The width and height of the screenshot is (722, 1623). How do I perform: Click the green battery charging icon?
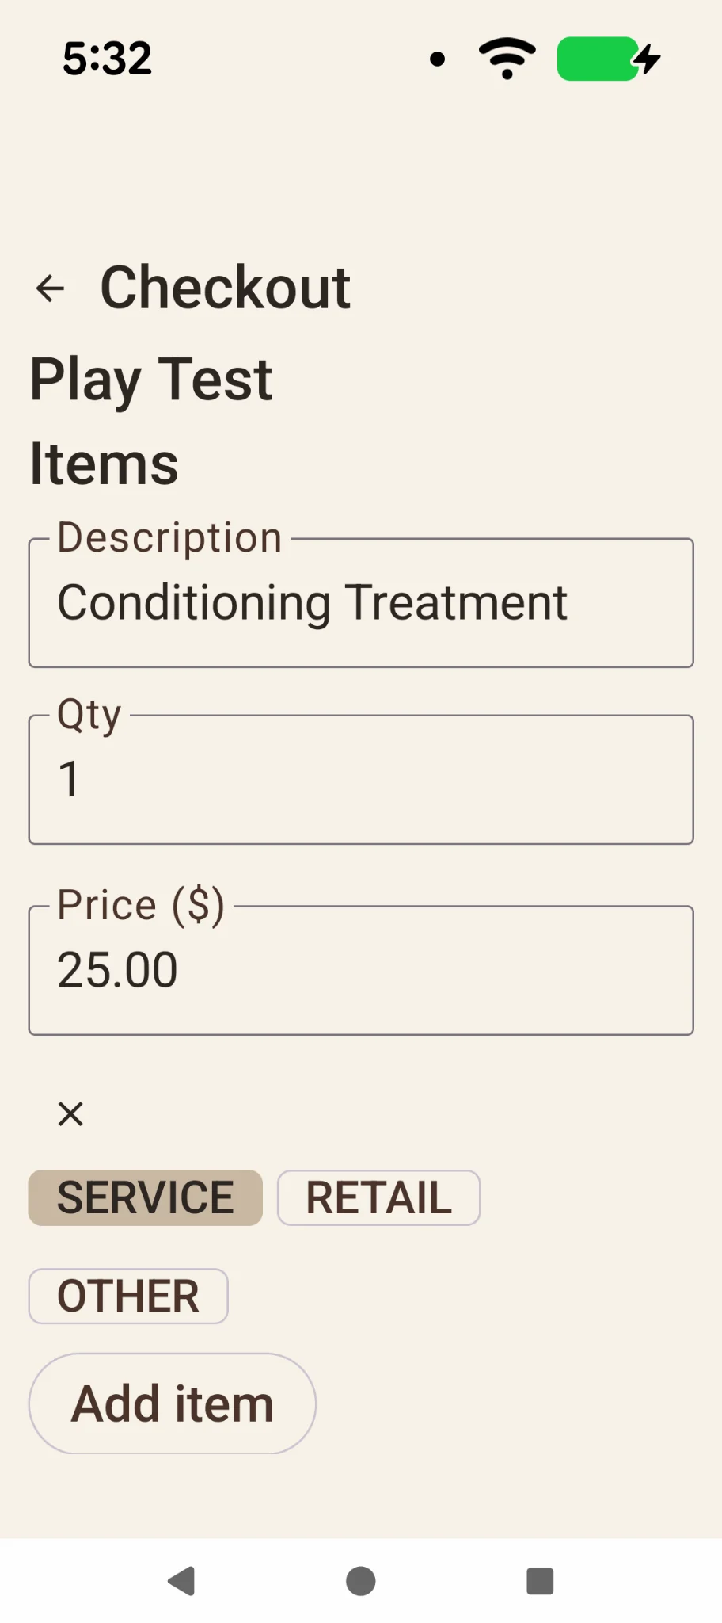click(x=609, y=59)
